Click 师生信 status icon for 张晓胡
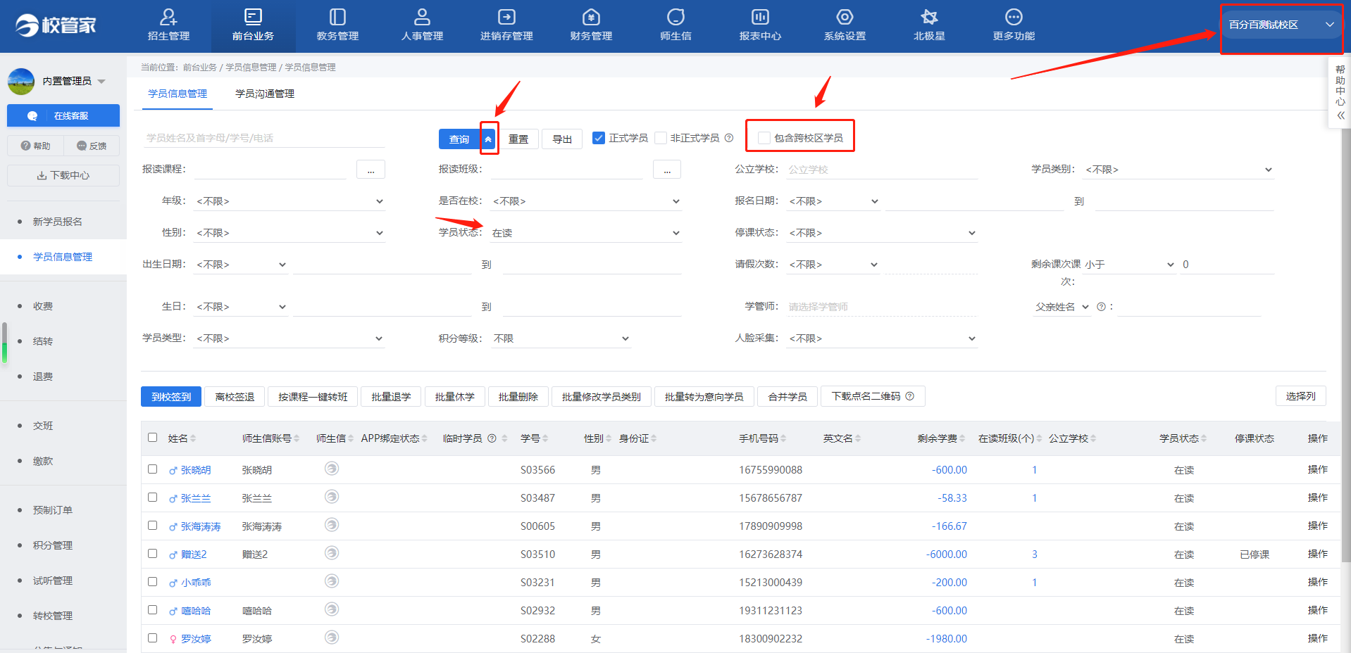This screenshot has height=653, width=1351. point(332,469)
